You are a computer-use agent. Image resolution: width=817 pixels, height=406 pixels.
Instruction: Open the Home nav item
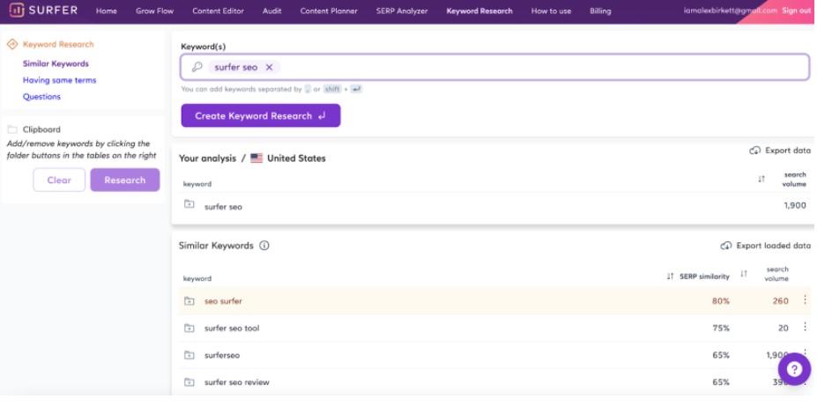click(x=107, y=11)
